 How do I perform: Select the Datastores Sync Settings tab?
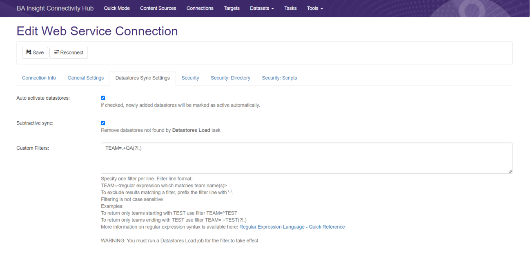coord(143,78)
